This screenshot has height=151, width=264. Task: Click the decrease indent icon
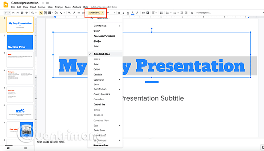[182, 13]
